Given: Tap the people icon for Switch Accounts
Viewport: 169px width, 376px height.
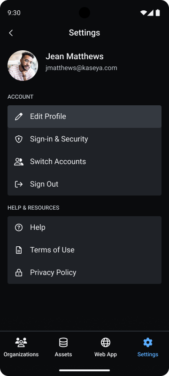Looking at the screenshot, I should coord(19,162).
